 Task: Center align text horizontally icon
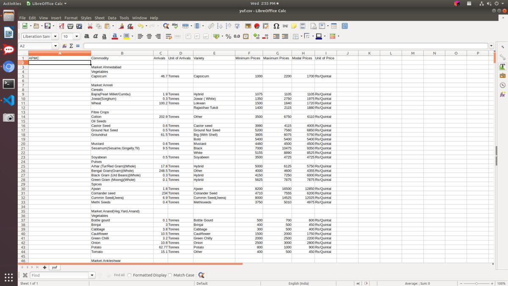[x=149, y=36]
